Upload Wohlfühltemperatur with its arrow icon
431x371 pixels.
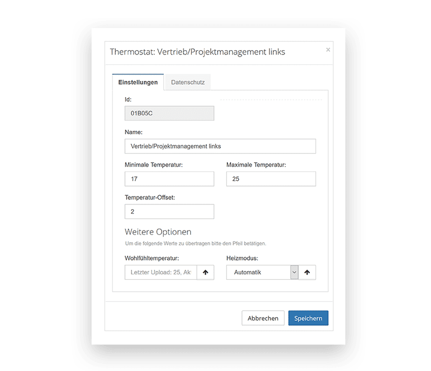205,272
